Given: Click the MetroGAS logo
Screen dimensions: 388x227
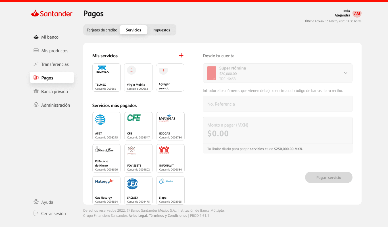Looking at the screenshot, I should point(167,118).
